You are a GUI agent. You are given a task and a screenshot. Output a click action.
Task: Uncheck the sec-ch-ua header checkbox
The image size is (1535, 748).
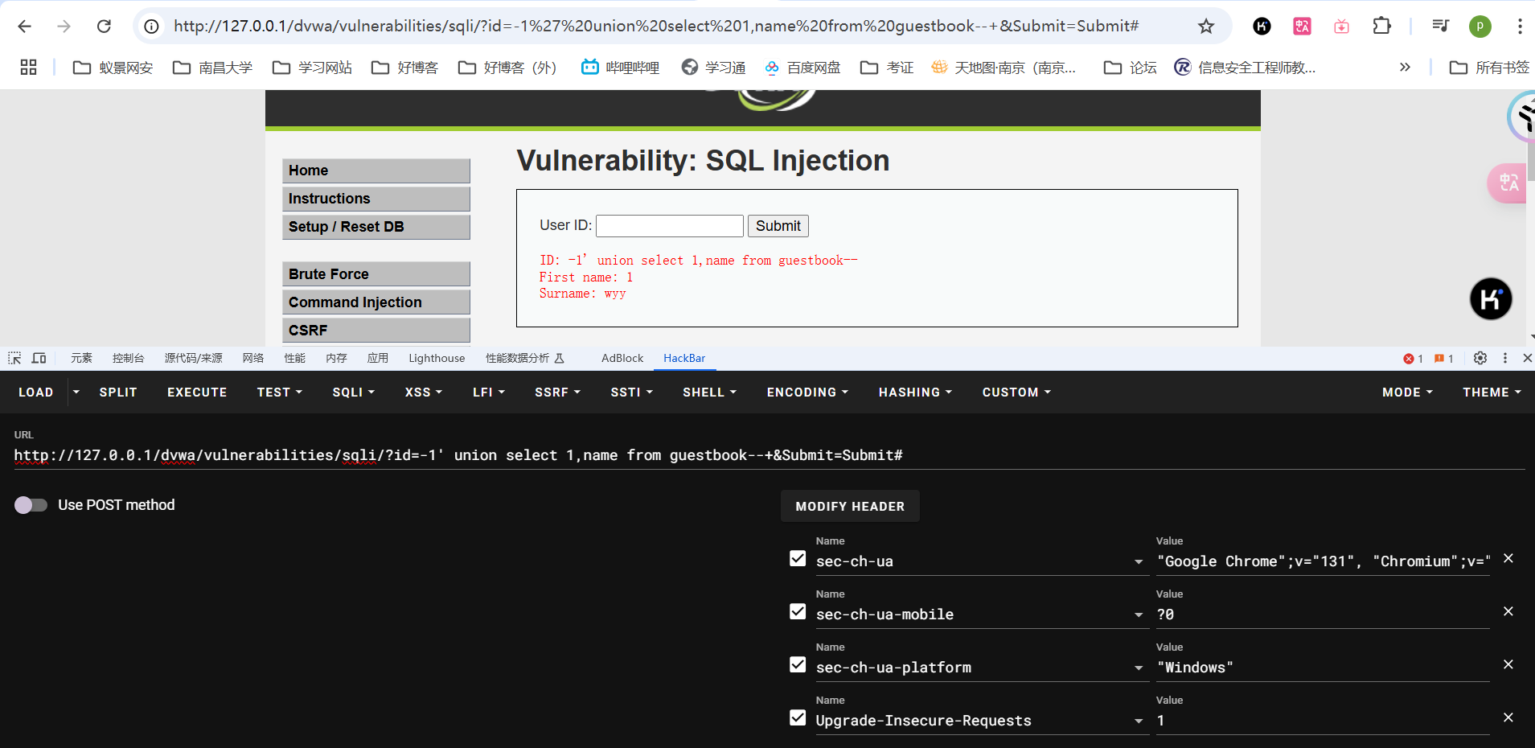coord(797,557)
